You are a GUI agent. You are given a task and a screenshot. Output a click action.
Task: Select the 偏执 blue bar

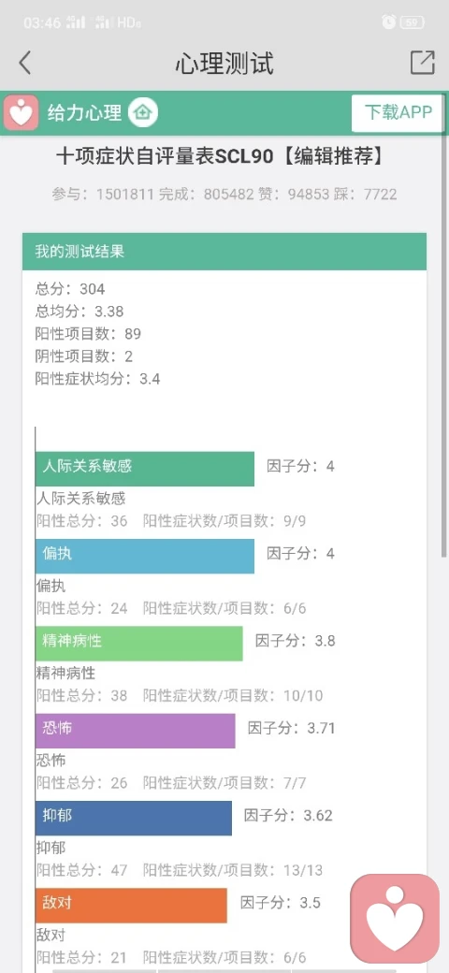144,556
